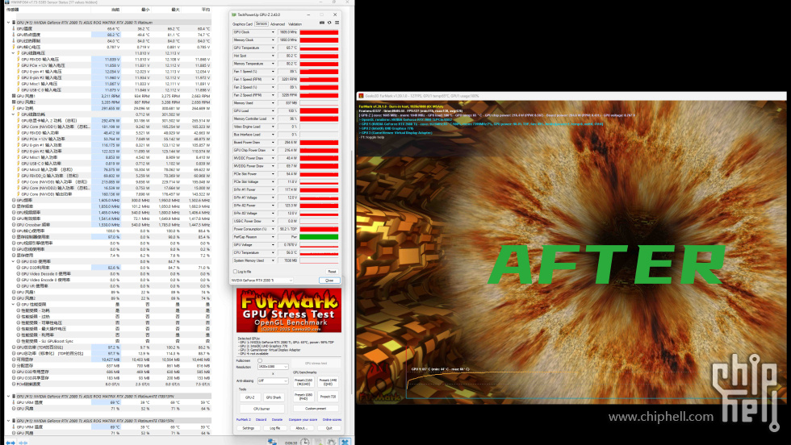Click the Reset button in GPU-Z
This screenshot has height=445, width=791.
pyautogui.click(x=332, y=272)
